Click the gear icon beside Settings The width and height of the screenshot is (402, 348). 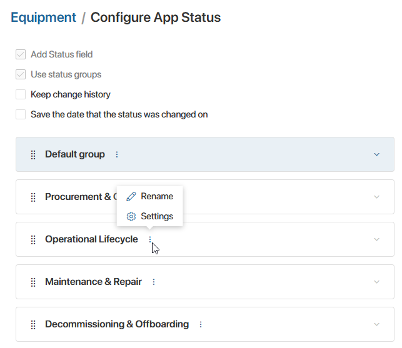point(131,217)
